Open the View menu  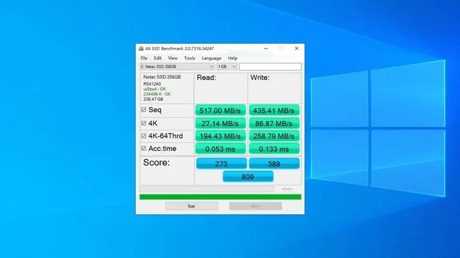click(x=172, y=58)
